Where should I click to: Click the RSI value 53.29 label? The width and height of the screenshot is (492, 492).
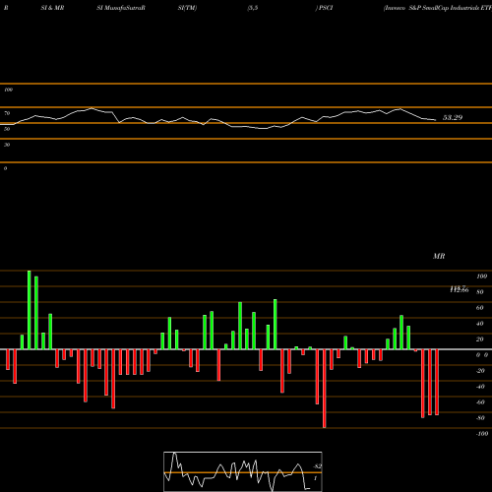pyautogui.click(x=453, y=117)
